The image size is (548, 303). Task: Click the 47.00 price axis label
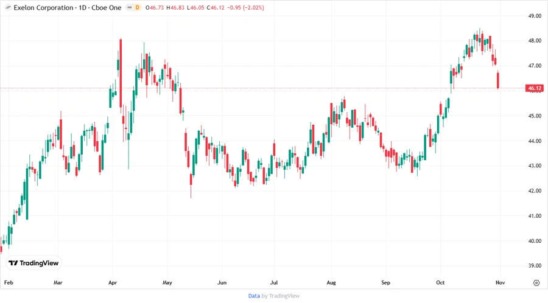(x=535, y=66)
